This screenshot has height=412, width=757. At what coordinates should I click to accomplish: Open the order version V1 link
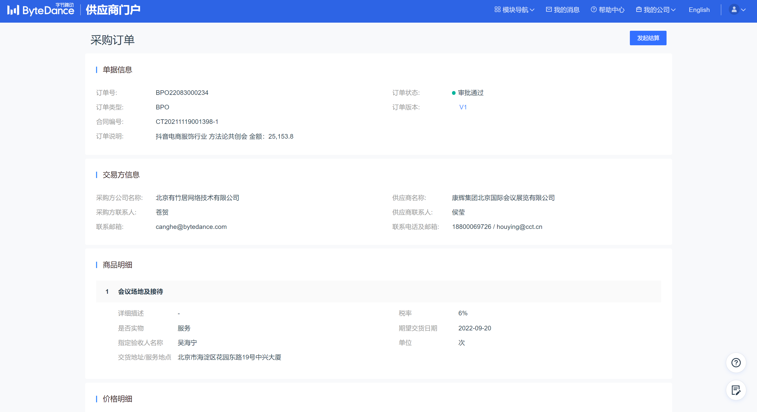click(x=463, y=107)
